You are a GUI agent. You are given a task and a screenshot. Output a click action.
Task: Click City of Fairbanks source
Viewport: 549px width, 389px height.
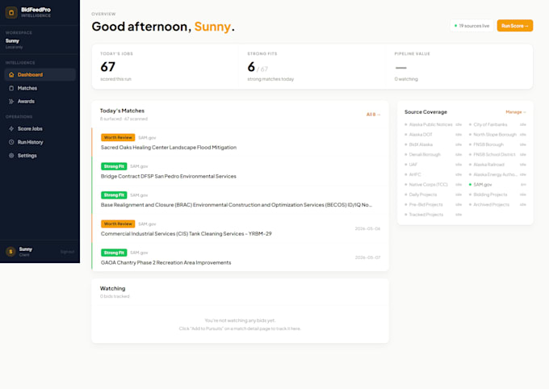pyautogui.click(x=497, y=124)
